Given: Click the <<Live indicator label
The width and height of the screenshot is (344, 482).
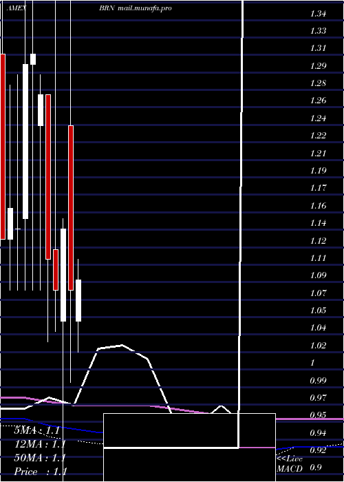Looking at the screenshot, I should (x=290, y=459).
